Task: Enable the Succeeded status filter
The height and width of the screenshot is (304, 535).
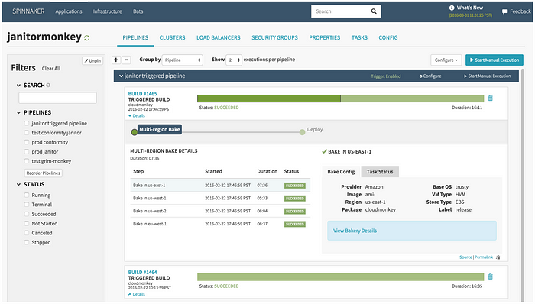Action: tap(27, 214)
